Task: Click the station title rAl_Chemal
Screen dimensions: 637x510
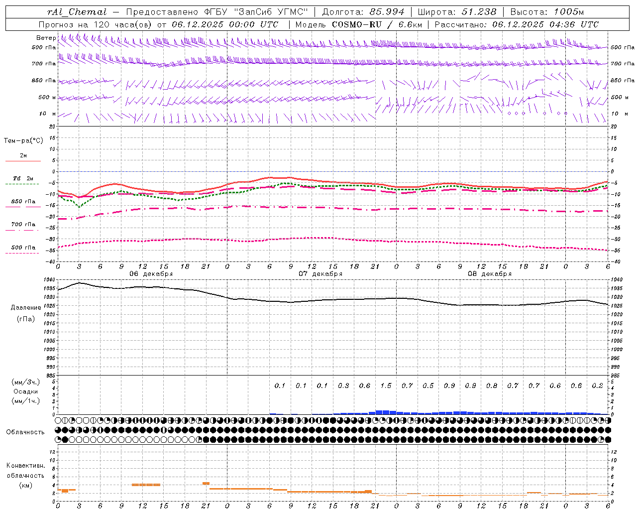Action: tap(77, 12)
